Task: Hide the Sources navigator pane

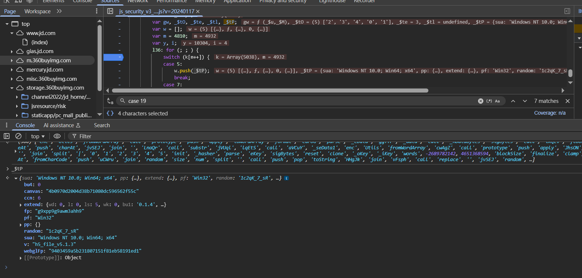Action: (110, 11)
